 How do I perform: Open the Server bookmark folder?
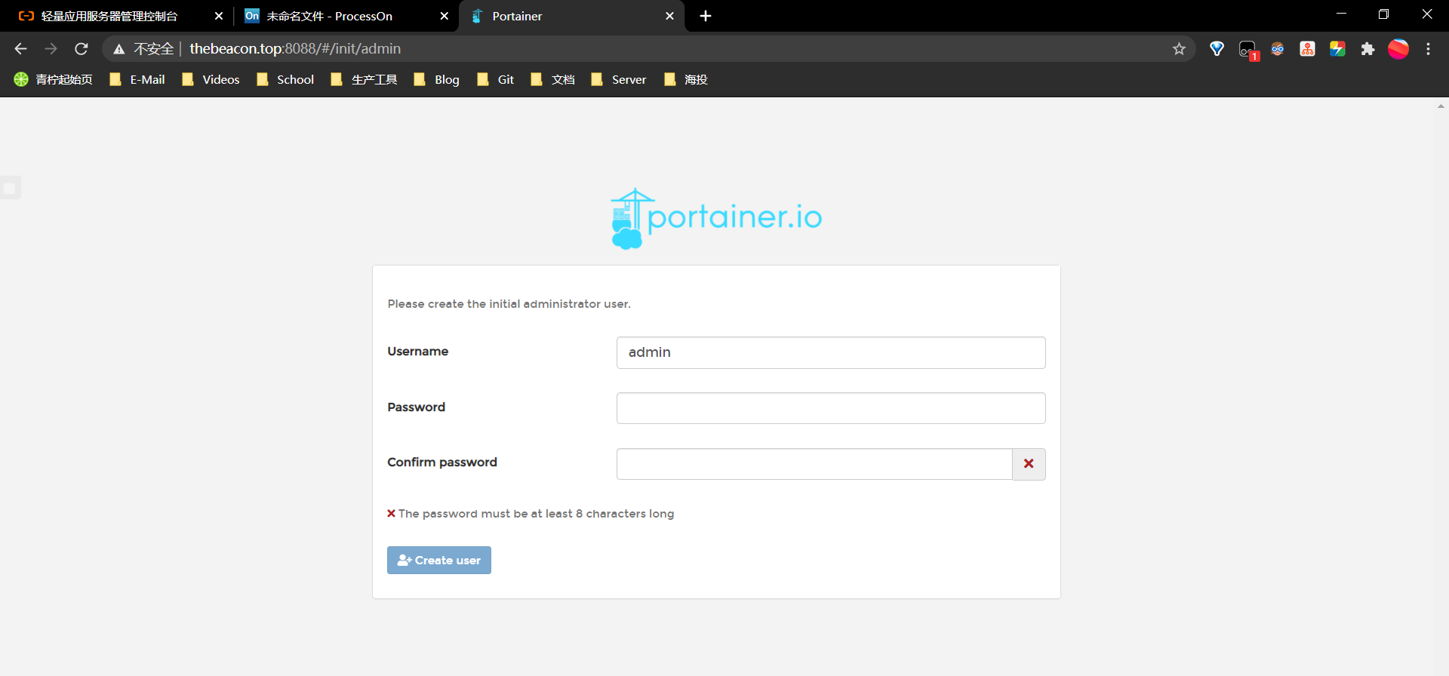tap(619, 79)
